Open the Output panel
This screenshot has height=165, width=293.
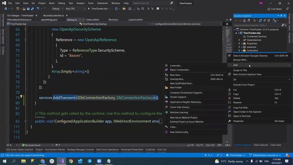click(x=39, y=150)
